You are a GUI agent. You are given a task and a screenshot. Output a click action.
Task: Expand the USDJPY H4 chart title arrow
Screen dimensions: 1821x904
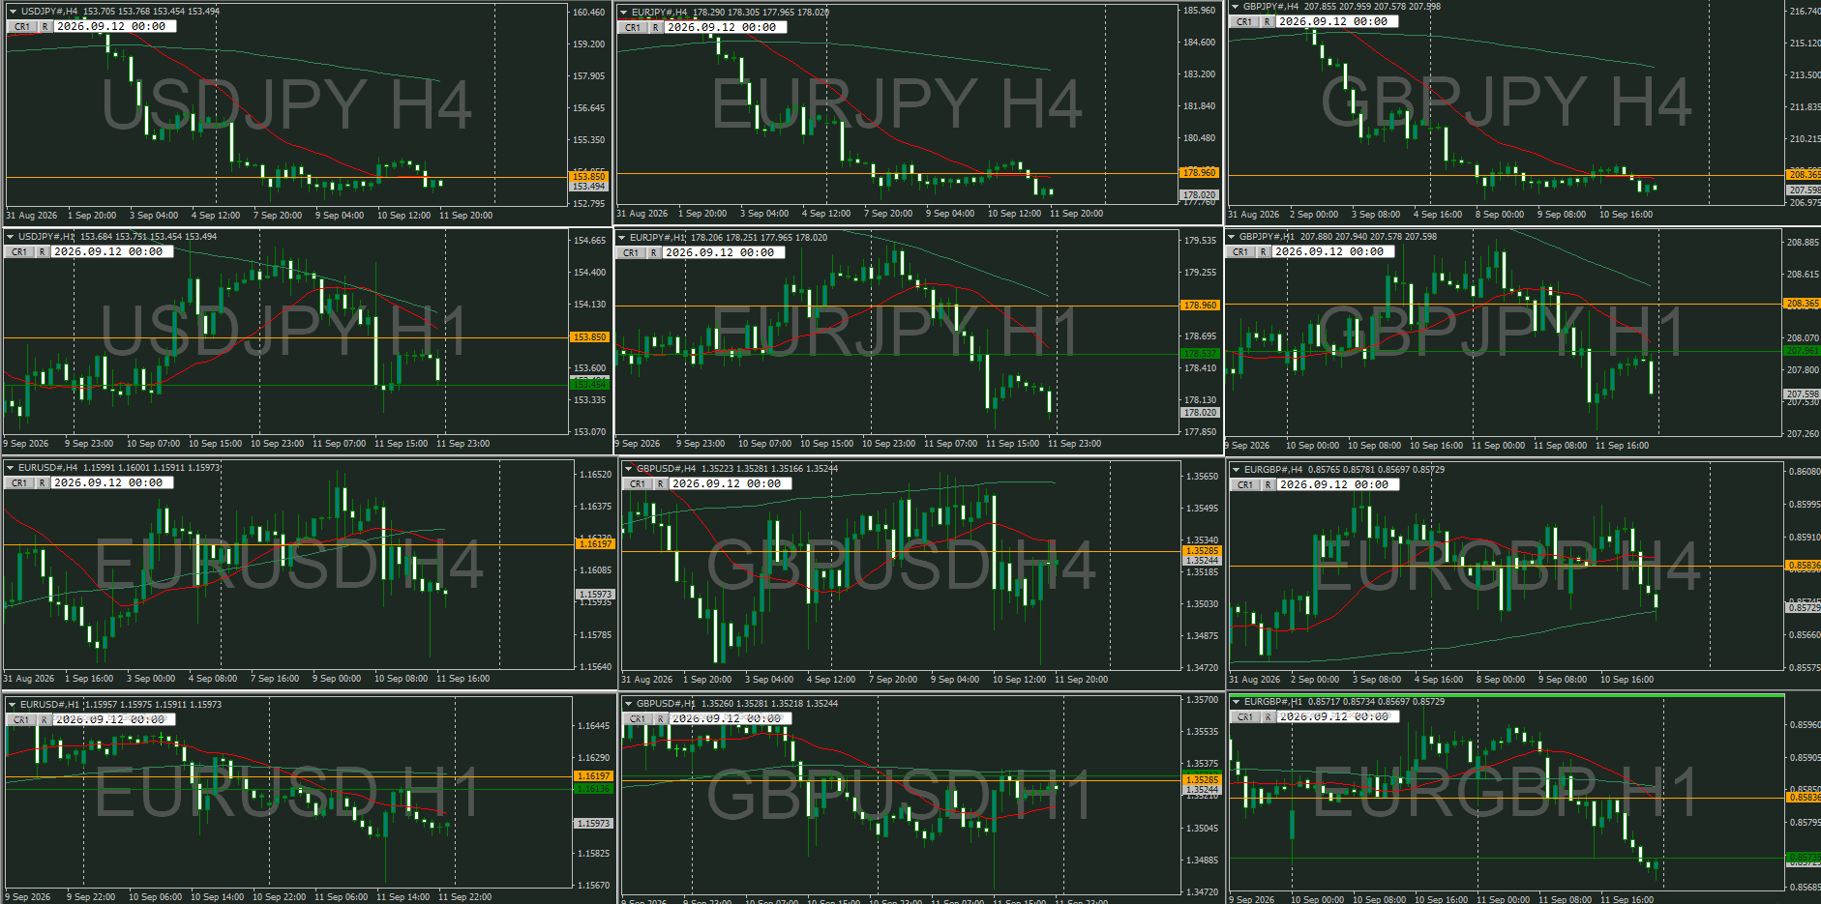pyautogui.click(x=13, y=12)
